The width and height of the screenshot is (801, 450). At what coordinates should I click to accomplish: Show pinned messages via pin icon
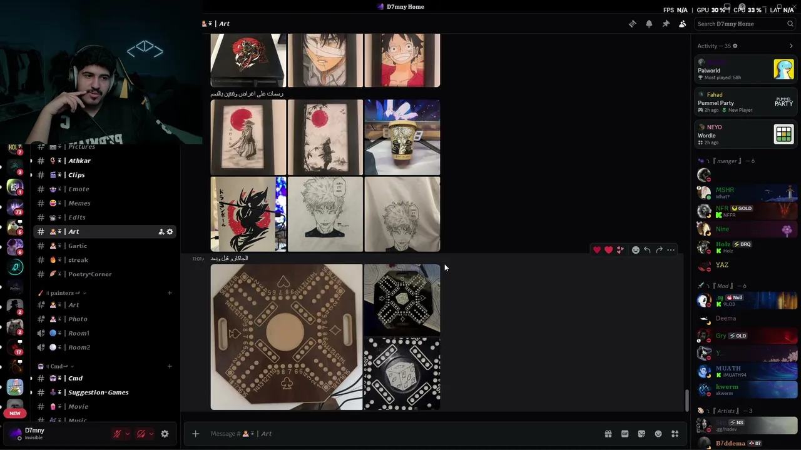[666, 24]
